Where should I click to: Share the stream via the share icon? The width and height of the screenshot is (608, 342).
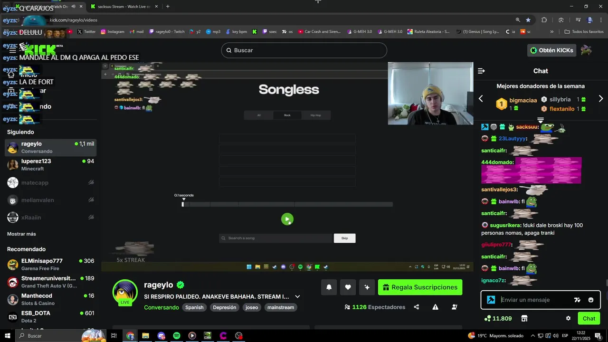(417, 307)
